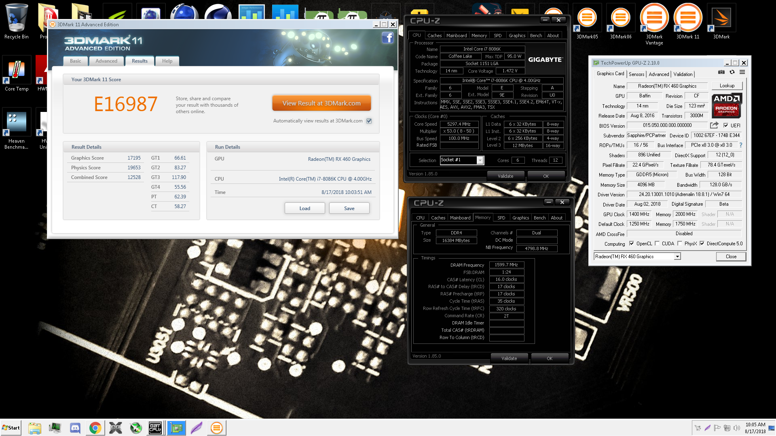776x436 pixels.
Task: Click DRAM Frequency value 1599.7 MHz
Action: pos(506,265)
